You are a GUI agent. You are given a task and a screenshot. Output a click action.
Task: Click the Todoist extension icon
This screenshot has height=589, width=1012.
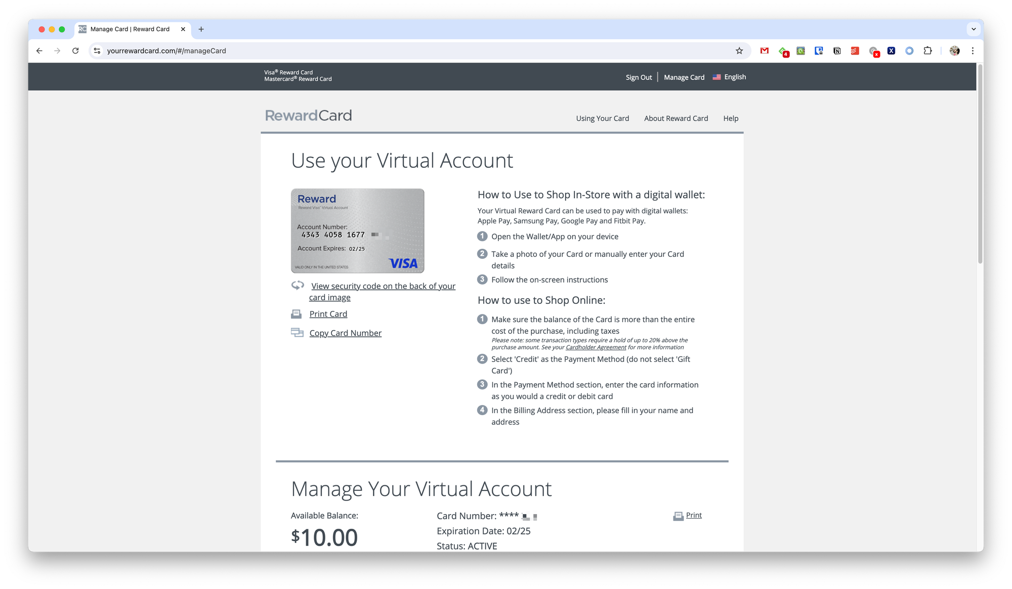click(x=855, y=51)
